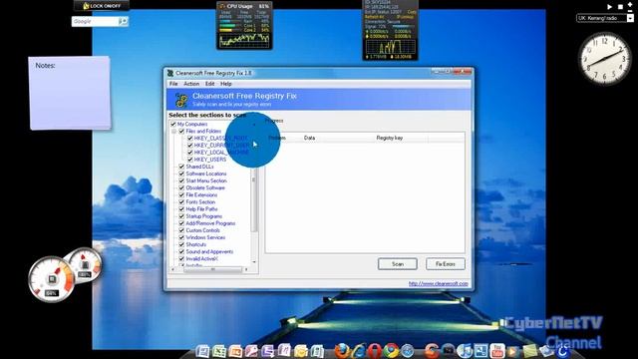Screen dimensions: 638x359
Task: Open the File menu
Action: (173, 84)
